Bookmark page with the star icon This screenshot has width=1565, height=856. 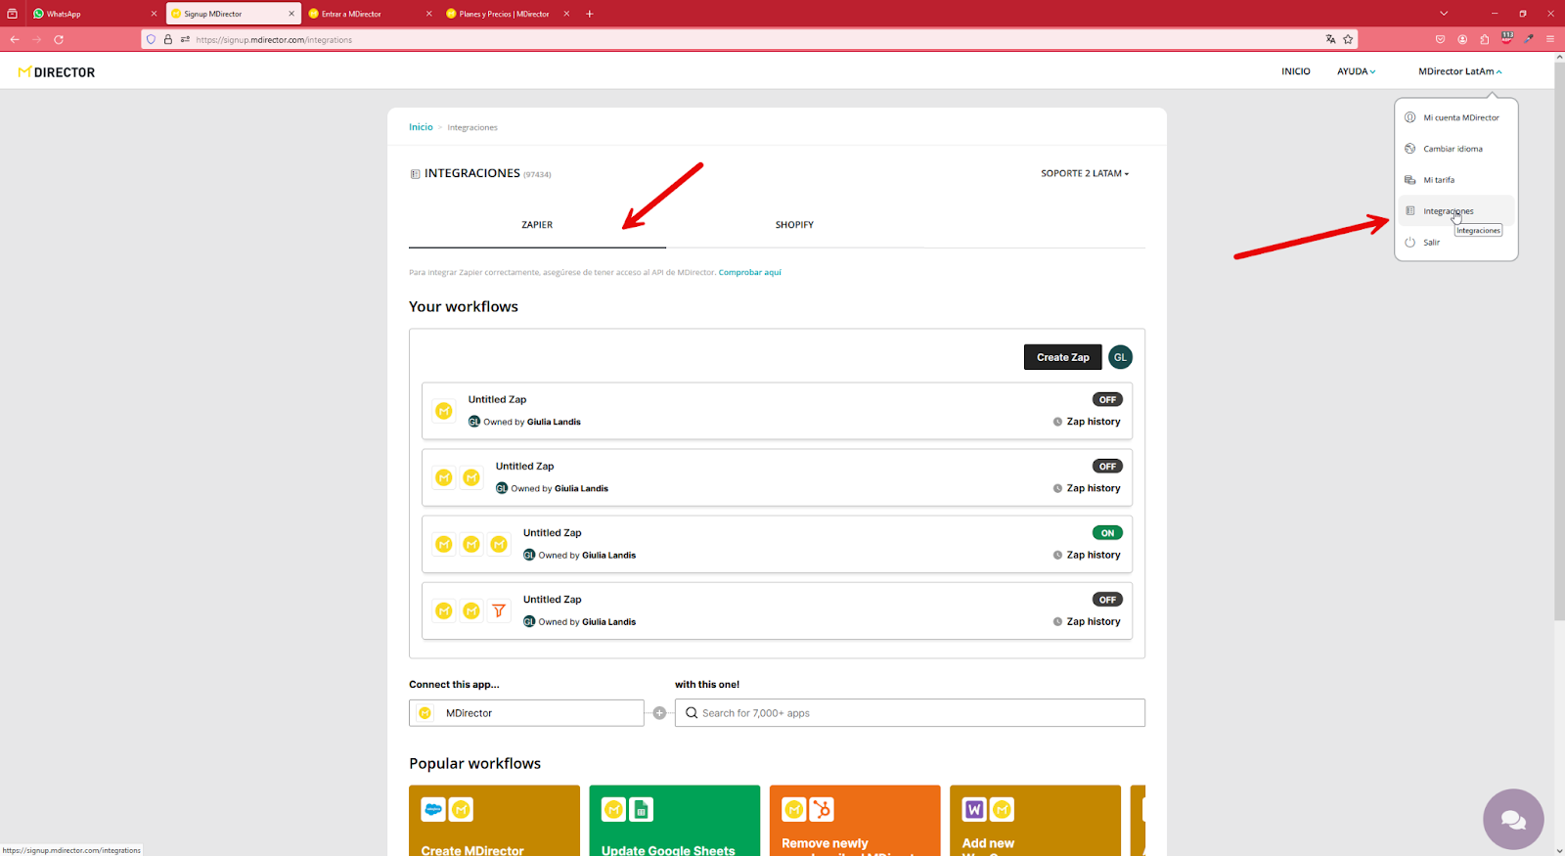click(x=1348, y=40)
